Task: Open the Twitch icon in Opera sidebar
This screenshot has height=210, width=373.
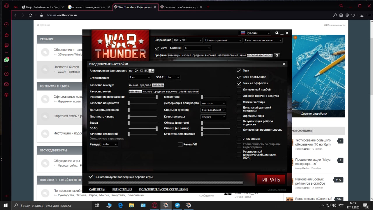Action: pos(6,45)
